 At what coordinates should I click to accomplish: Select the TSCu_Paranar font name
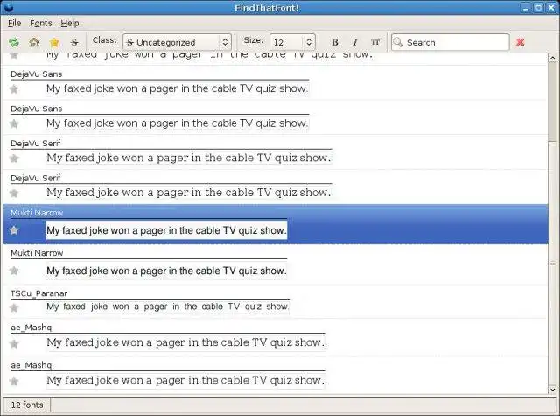coord(38,293)
